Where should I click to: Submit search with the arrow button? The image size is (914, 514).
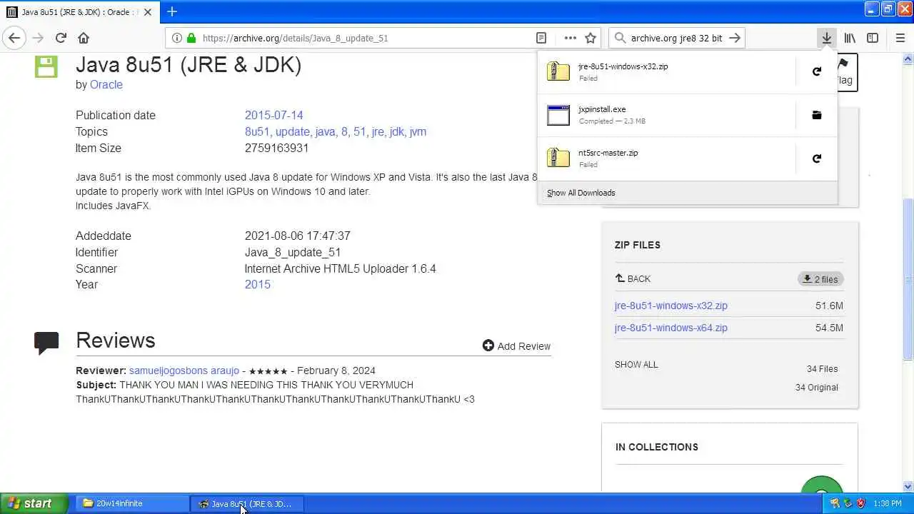point(735,38)
